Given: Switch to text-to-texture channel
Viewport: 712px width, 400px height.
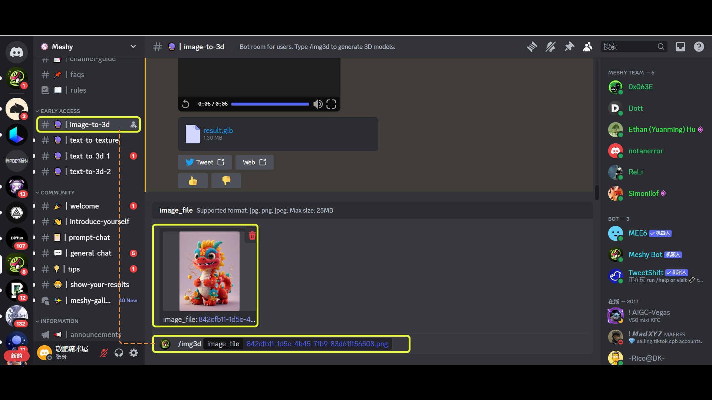Looking at the screenshot, I should pyautogui.click(x=94, y=140).
